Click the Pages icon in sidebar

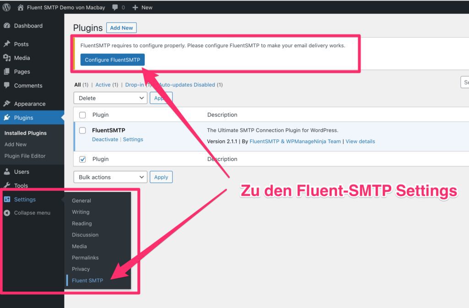pos(7,71)
